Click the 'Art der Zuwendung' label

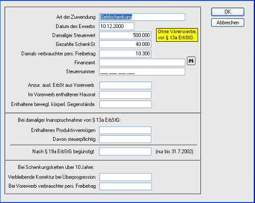(76, 17)
